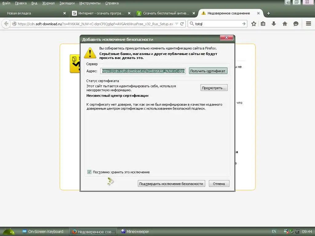
Task: Close the Интернет - скачать програ... tab
Action: (x=129, y=13)
